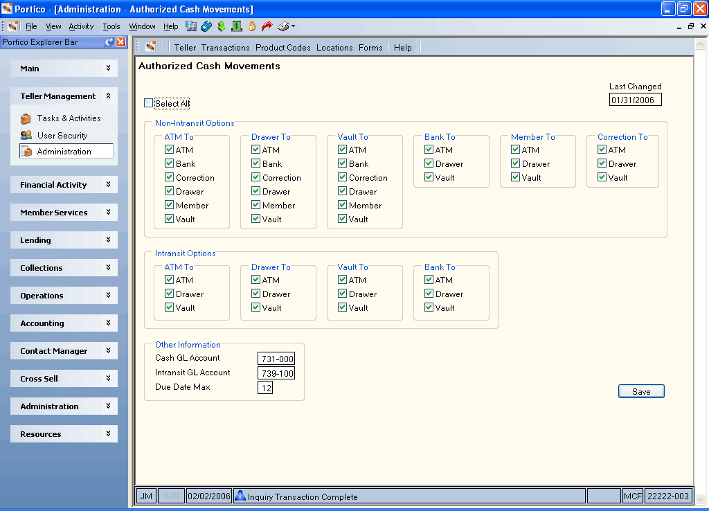709x511 pixels.
Task: Toggle the Select All checkbox
Action: pos(148,103)
